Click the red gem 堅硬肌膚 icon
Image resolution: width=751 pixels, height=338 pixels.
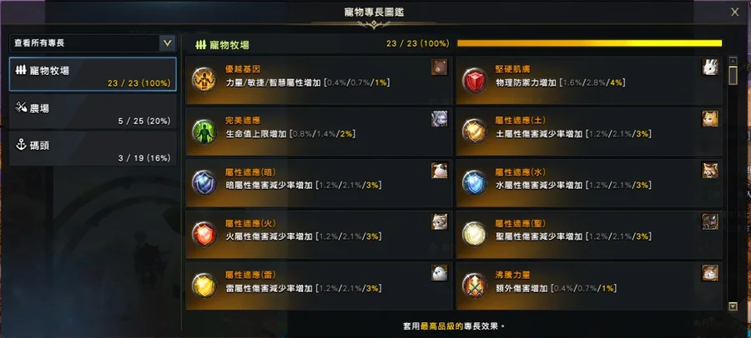pos(475,80)
